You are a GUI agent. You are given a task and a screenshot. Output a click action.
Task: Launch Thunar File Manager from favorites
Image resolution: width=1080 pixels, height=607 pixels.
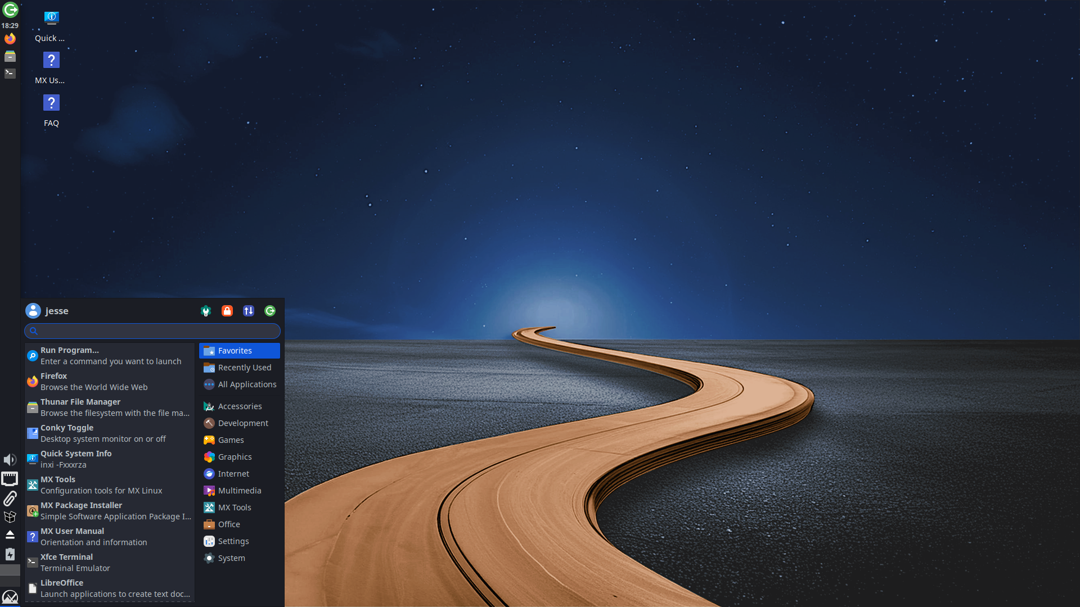tap(110, 407)
